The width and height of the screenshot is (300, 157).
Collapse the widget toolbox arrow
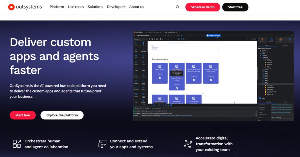[147, 39]
